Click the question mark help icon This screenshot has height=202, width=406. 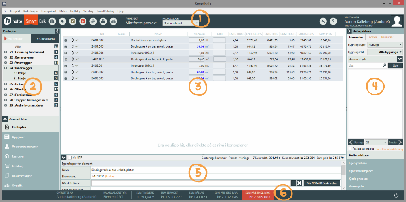pyautogui.click(x=333, y=21)
